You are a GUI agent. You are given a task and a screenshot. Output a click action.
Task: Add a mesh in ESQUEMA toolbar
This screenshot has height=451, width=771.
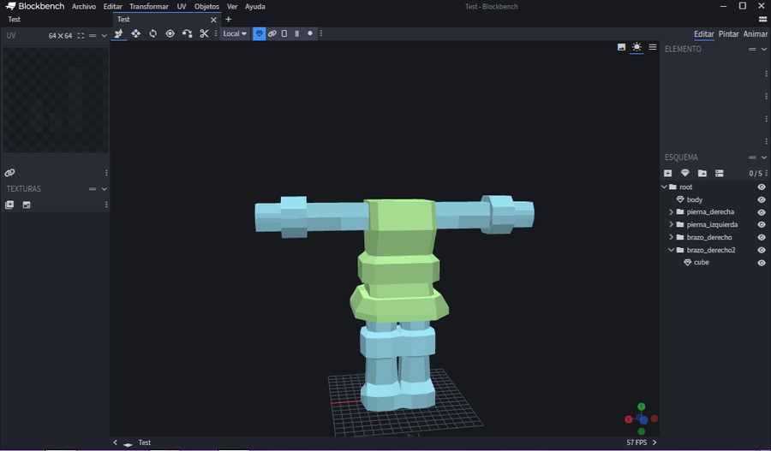click(685, 173)
